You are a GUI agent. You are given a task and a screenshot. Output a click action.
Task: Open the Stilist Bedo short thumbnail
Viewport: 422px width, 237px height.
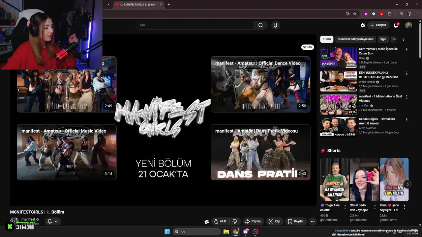tap(364, 179)
